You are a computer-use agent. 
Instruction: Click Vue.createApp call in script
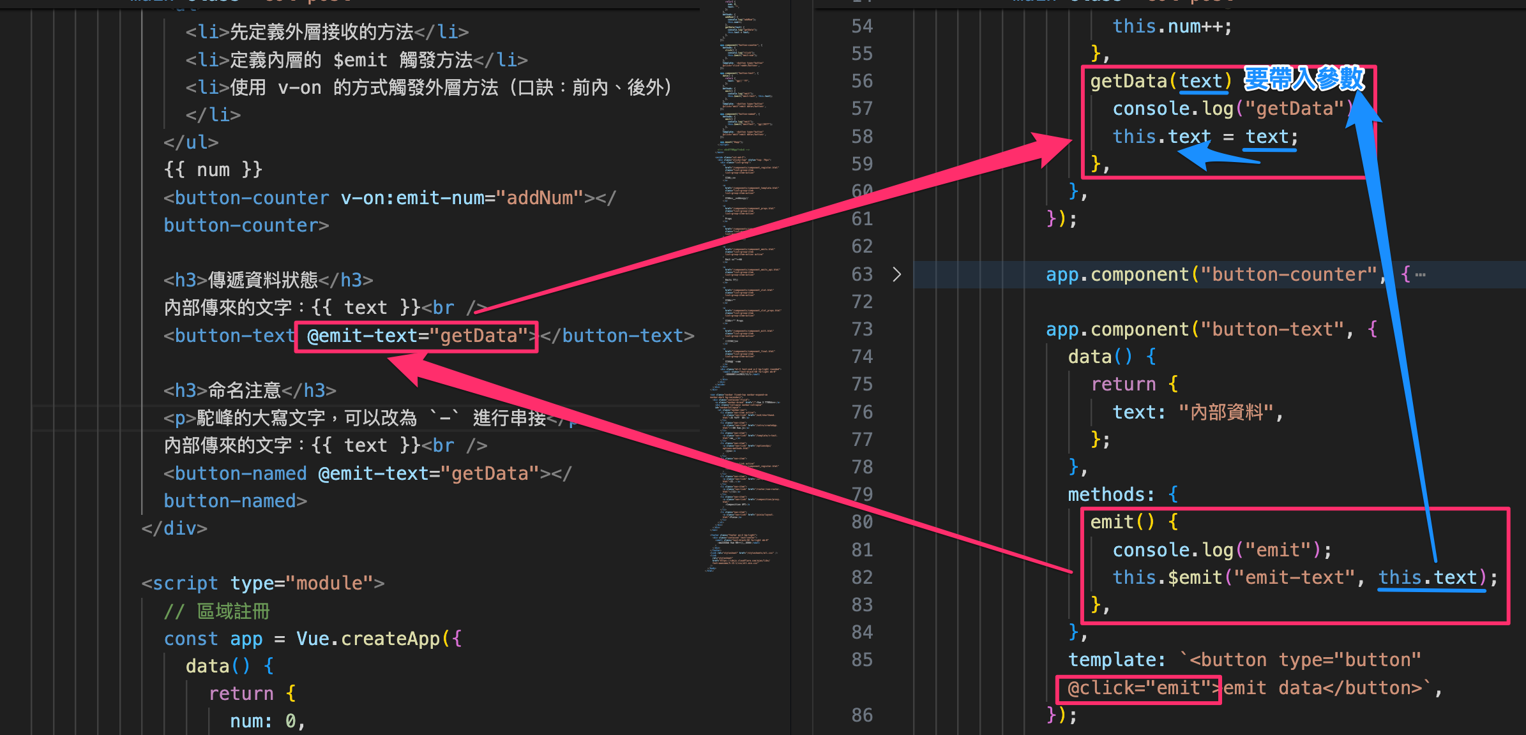pyautogui.click(x=368, y=639)
